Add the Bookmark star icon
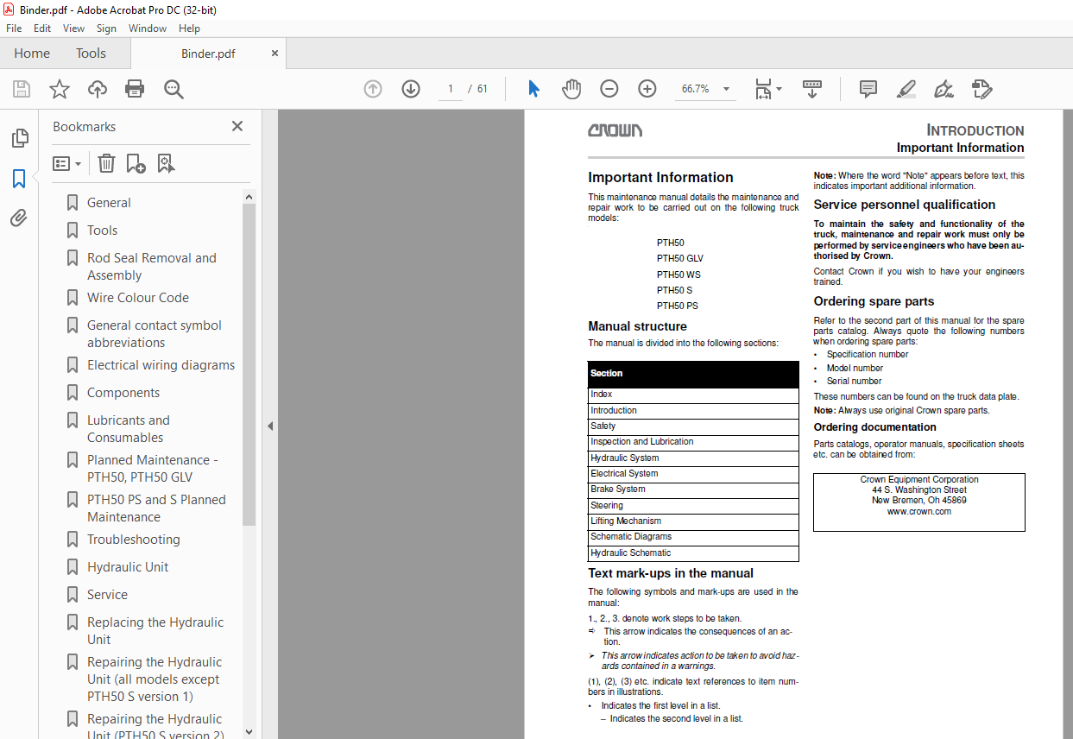1073x739 pixels. (x=60, y=89)
